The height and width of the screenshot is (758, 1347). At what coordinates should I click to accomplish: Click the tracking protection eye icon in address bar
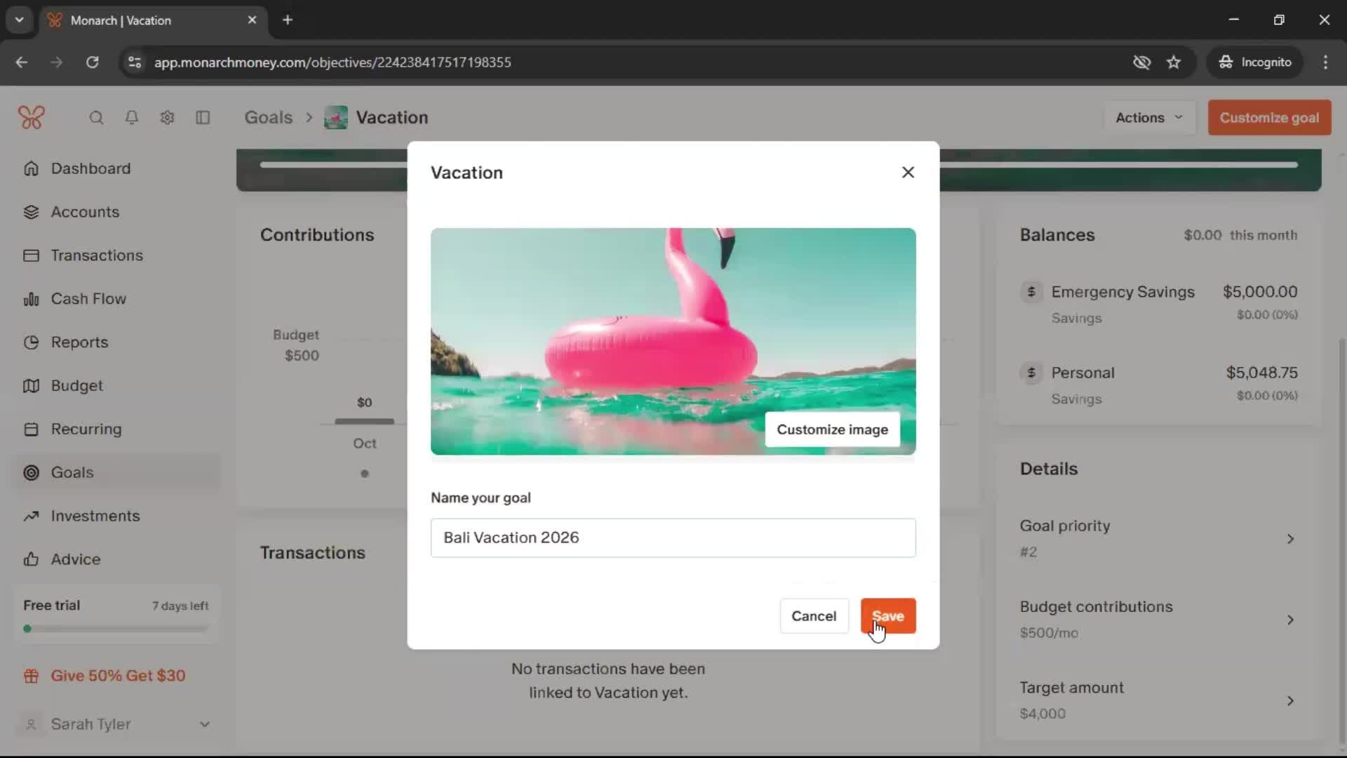coord(1141,62)
